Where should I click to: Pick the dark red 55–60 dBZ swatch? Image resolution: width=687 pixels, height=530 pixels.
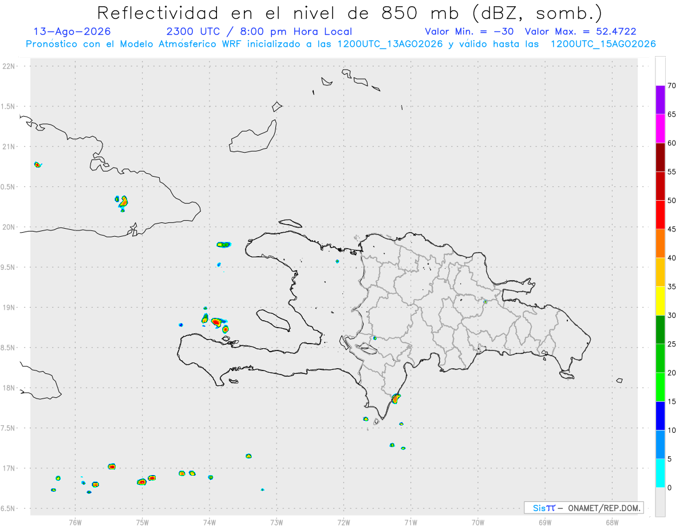660,157
